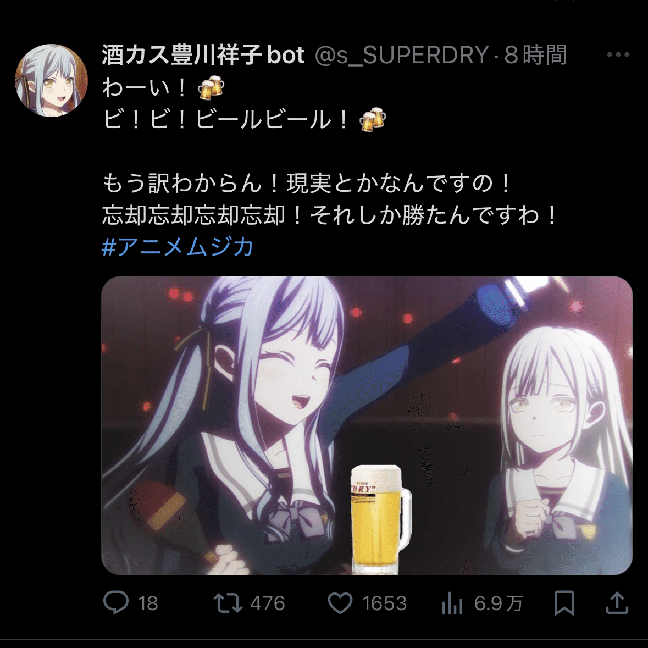Image resolution: width=648 pixels, height=648 pixels.
Task: Open the @s_SUPERDRY handle
Action: pos(402,54)
